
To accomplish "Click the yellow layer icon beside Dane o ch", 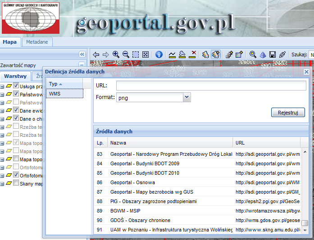I will (9, 118).
